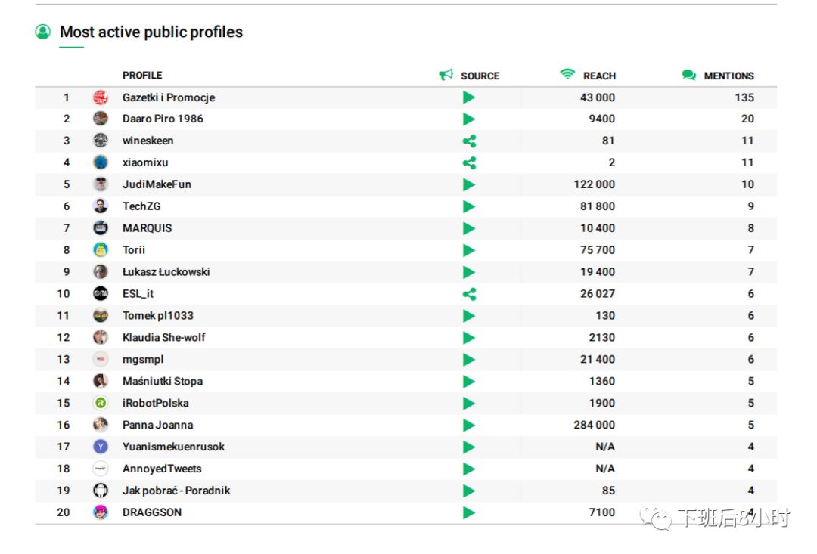Viewport: 817px width, 554px height.
Task: Open the Łukasz Łuckowski profile name
Action: [x=166, y=272]
